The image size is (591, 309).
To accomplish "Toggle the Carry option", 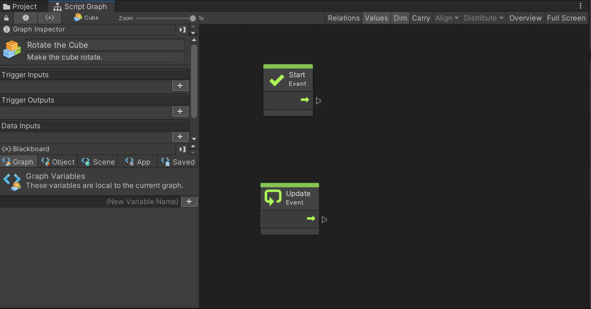I will pos(421,18).
